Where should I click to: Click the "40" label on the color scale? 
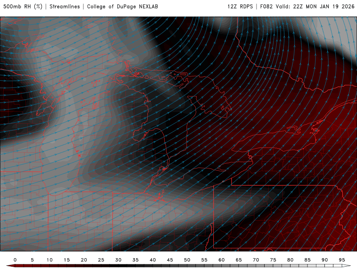153,260
